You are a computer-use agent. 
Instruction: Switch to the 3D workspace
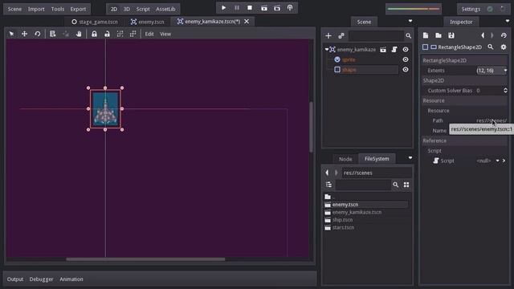coord(127,9)
